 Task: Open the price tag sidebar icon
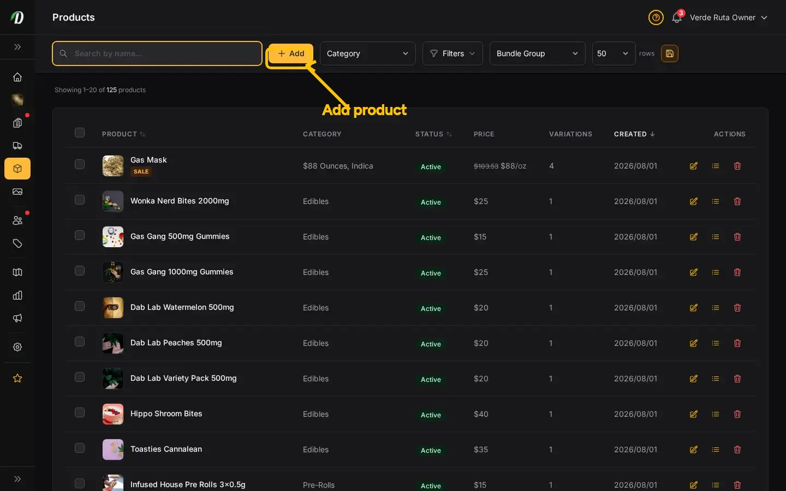point(17,243)
